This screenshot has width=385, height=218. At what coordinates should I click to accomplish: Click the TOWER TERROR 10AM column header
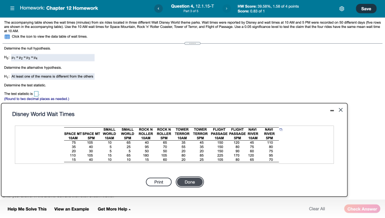point(182,134)
